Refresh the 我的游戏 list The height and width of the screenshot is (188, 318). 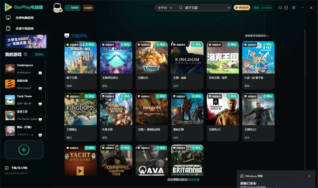coord(25,54)
